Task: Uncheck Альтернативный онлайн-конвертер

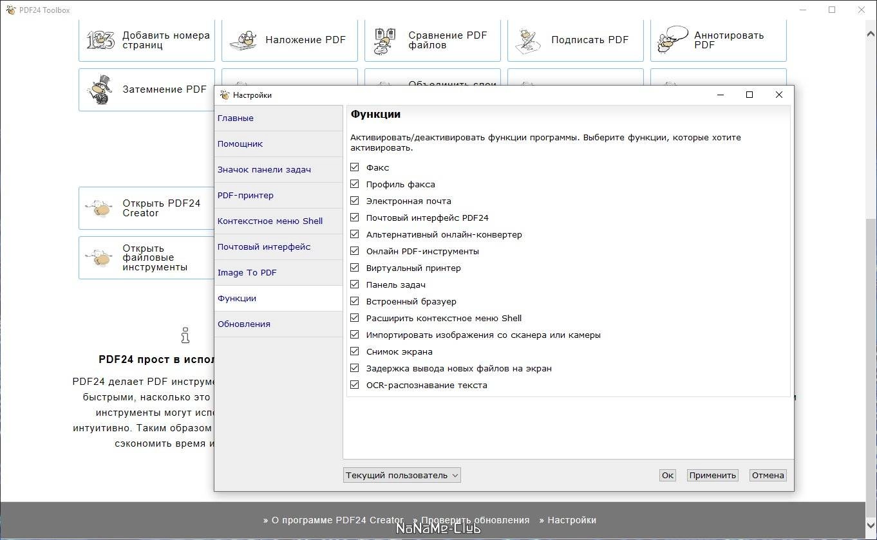Action: (354, 234)
